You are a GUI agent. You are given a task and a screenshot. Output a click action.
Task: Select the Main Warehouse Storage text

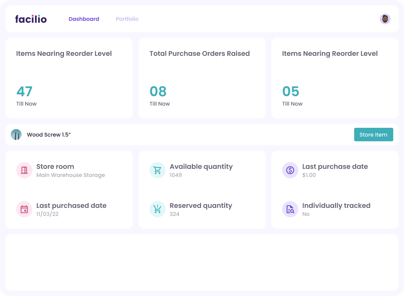(70, 175)
